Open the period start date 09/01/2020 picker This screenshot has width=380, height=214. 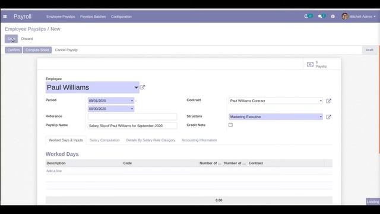pyautogui.click(x=111, y=100)
